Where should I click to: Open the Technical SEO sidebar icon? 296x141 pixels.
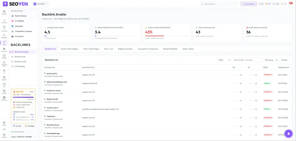[x=4, y=64]
